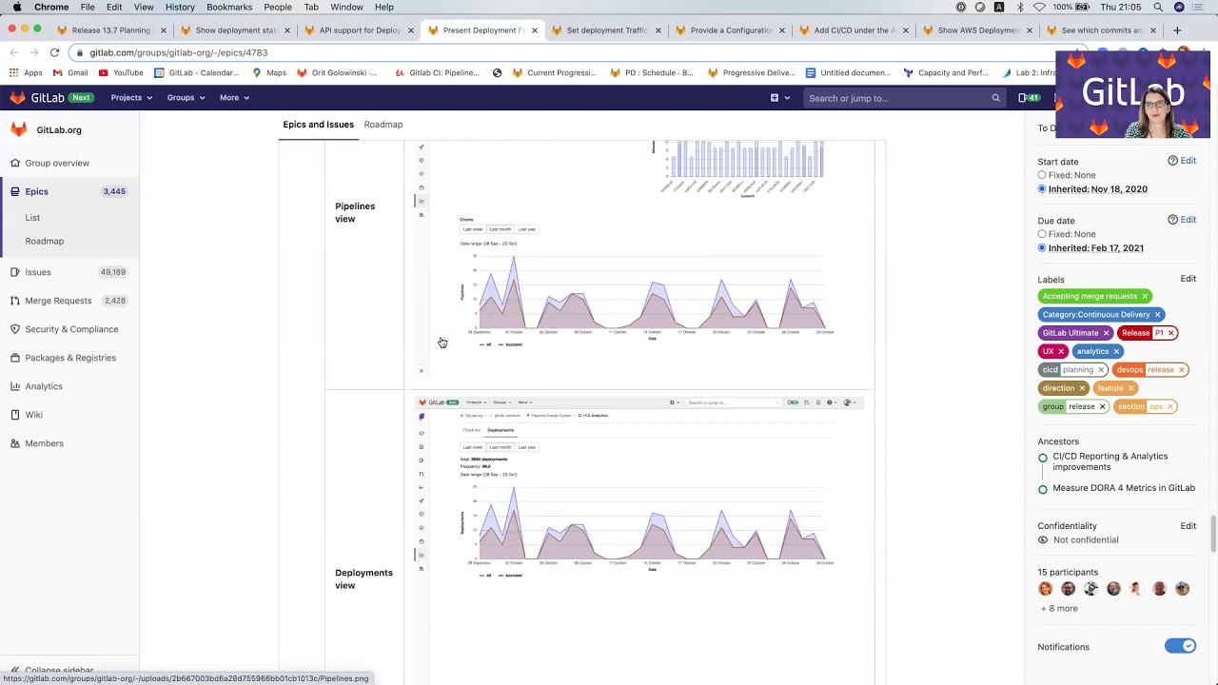The width and height of the screenshot is (1218, 685).
Task: Select Inherited start date radio button
Action: point(1042,189)
